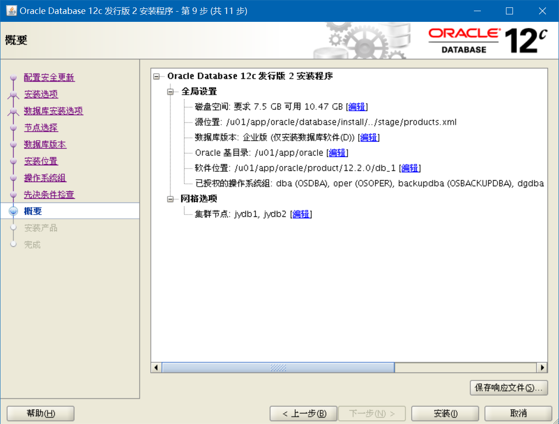Select the 集群节点: jydb1, jydb2 text
Screen dimensions: 559x424
tap(240, 214)
